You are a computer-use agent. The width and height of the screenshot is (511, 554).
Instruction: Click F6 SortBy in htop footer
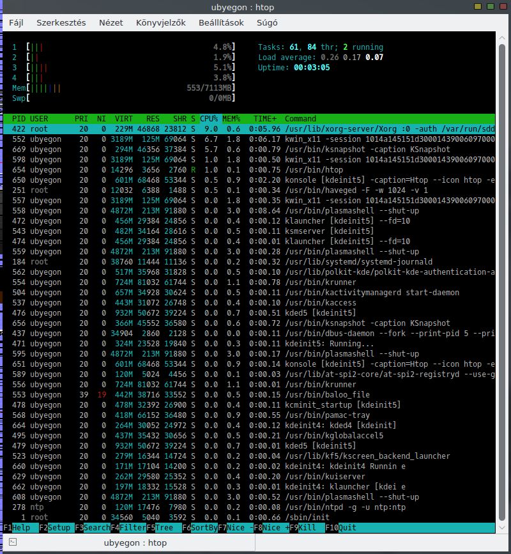(200, 528)
